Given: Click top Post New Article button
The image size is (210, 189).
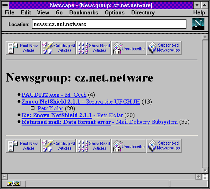Looking at the screenshot, I should tap(23, 48).
